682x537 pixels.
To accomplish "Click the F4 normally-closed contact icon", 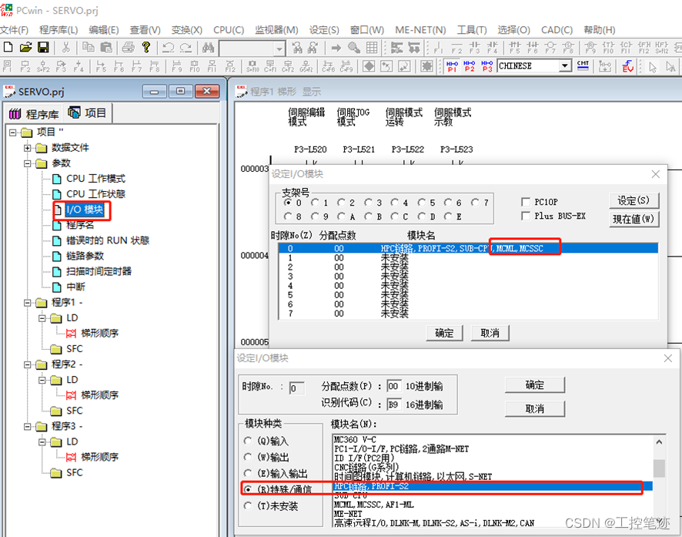I will (x=493, y=47).
